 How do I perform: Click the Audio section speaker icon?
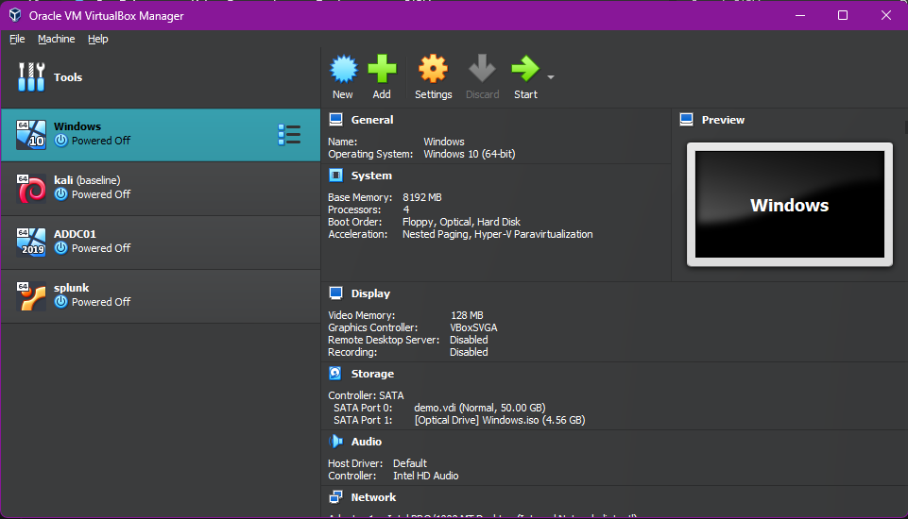[335, 442]
